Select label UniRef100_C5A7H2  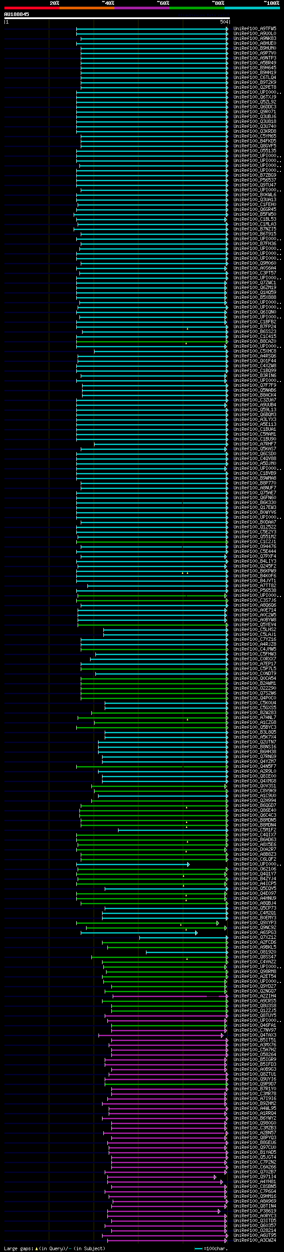[255, 1049]
